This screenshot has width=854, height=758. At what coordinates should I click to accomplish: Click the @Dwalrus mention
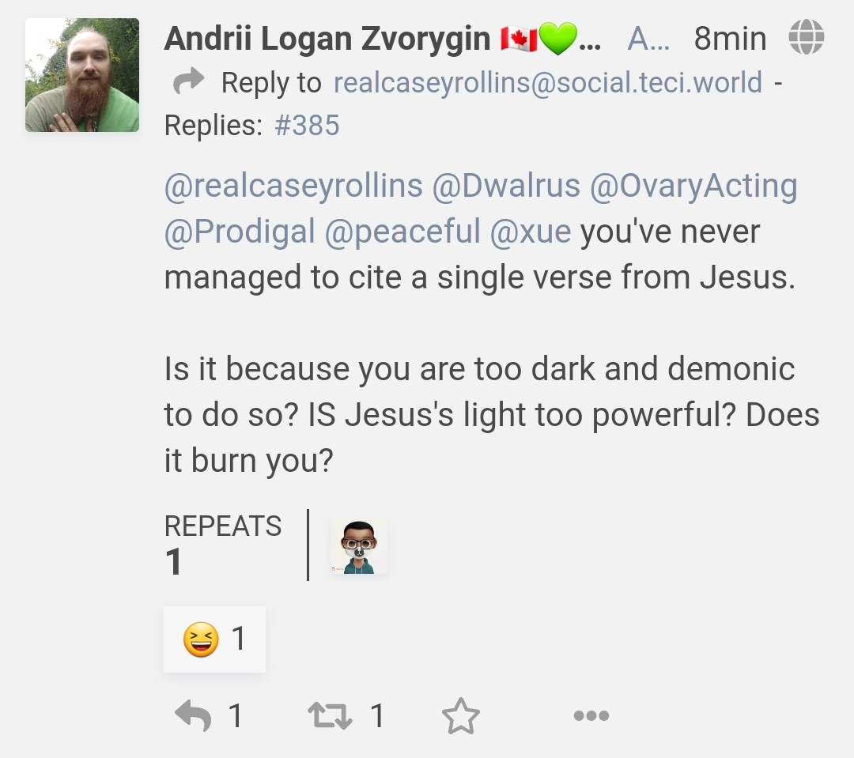[505, 186]
